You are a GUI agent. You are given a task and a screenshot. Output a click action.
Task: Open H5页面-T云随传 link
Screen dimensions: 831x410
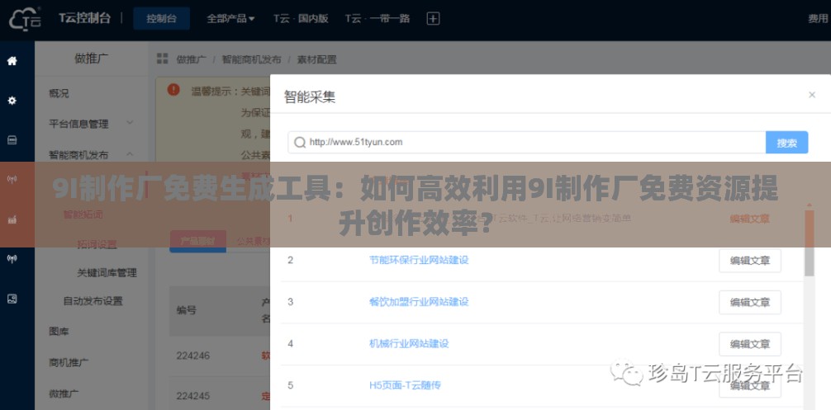point(405,385)
